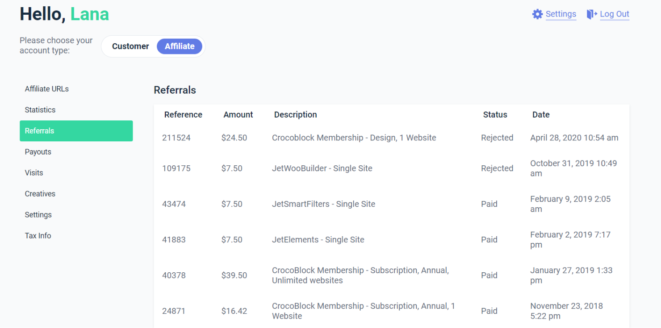Click Paid status of reference 40378
The image size is (661, 328).
(x=489, y=275)
